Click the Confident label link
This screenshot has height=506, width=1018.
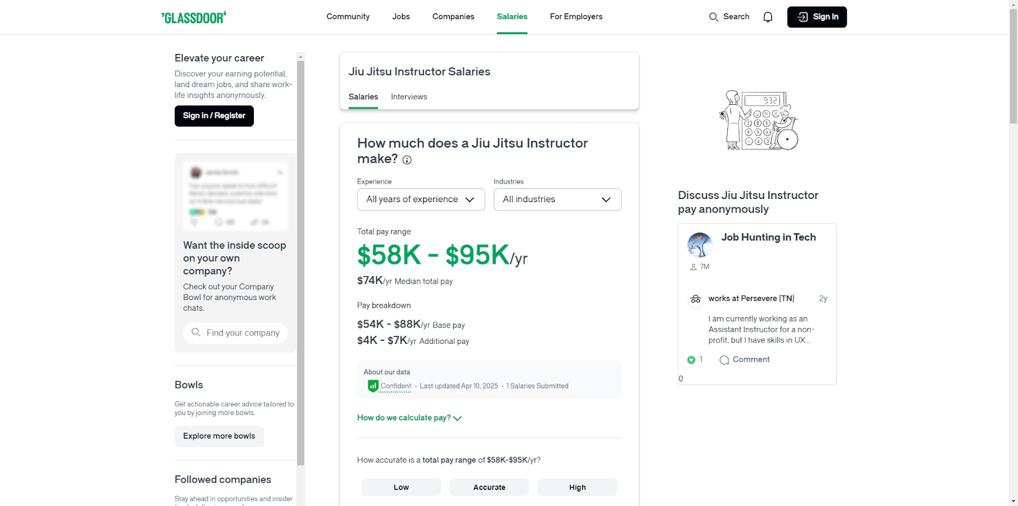pos(396,386)
